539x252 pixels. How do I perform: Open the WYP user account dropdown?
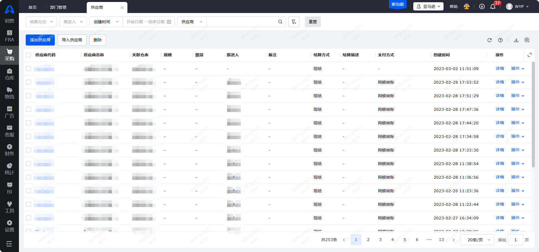click(518, 7)
